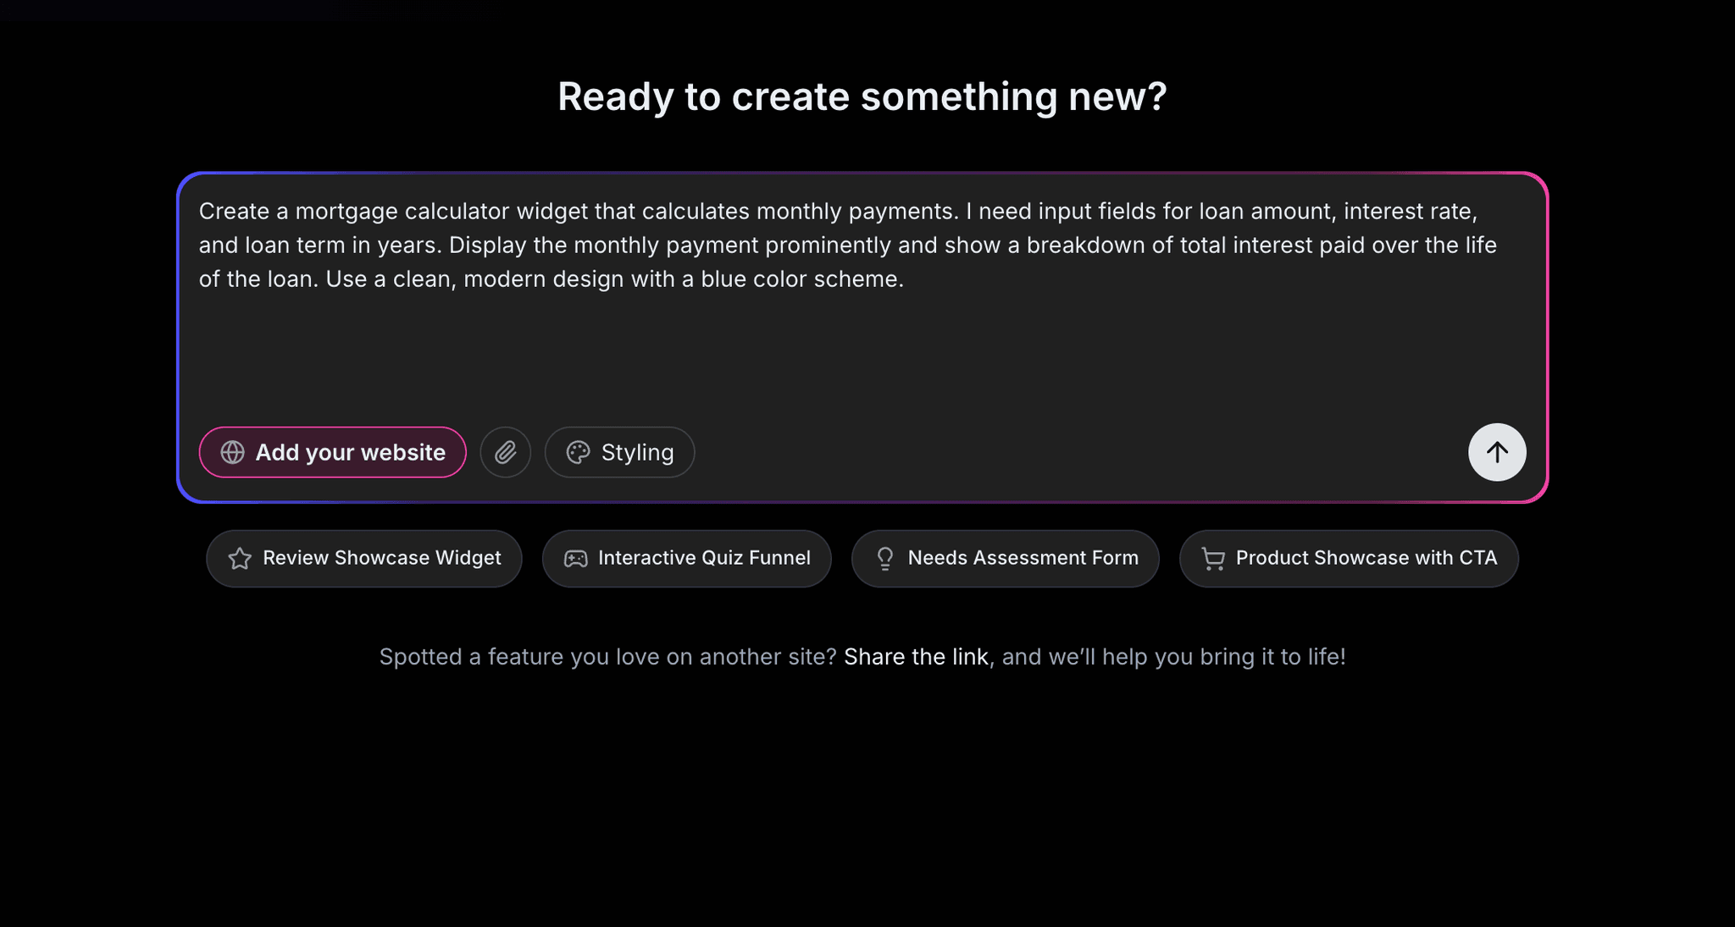This screenshot has height=927, width=1735.
Task: Follow the Share the link hyperlink
Action: pyautogui.click(x=916, y=657)
